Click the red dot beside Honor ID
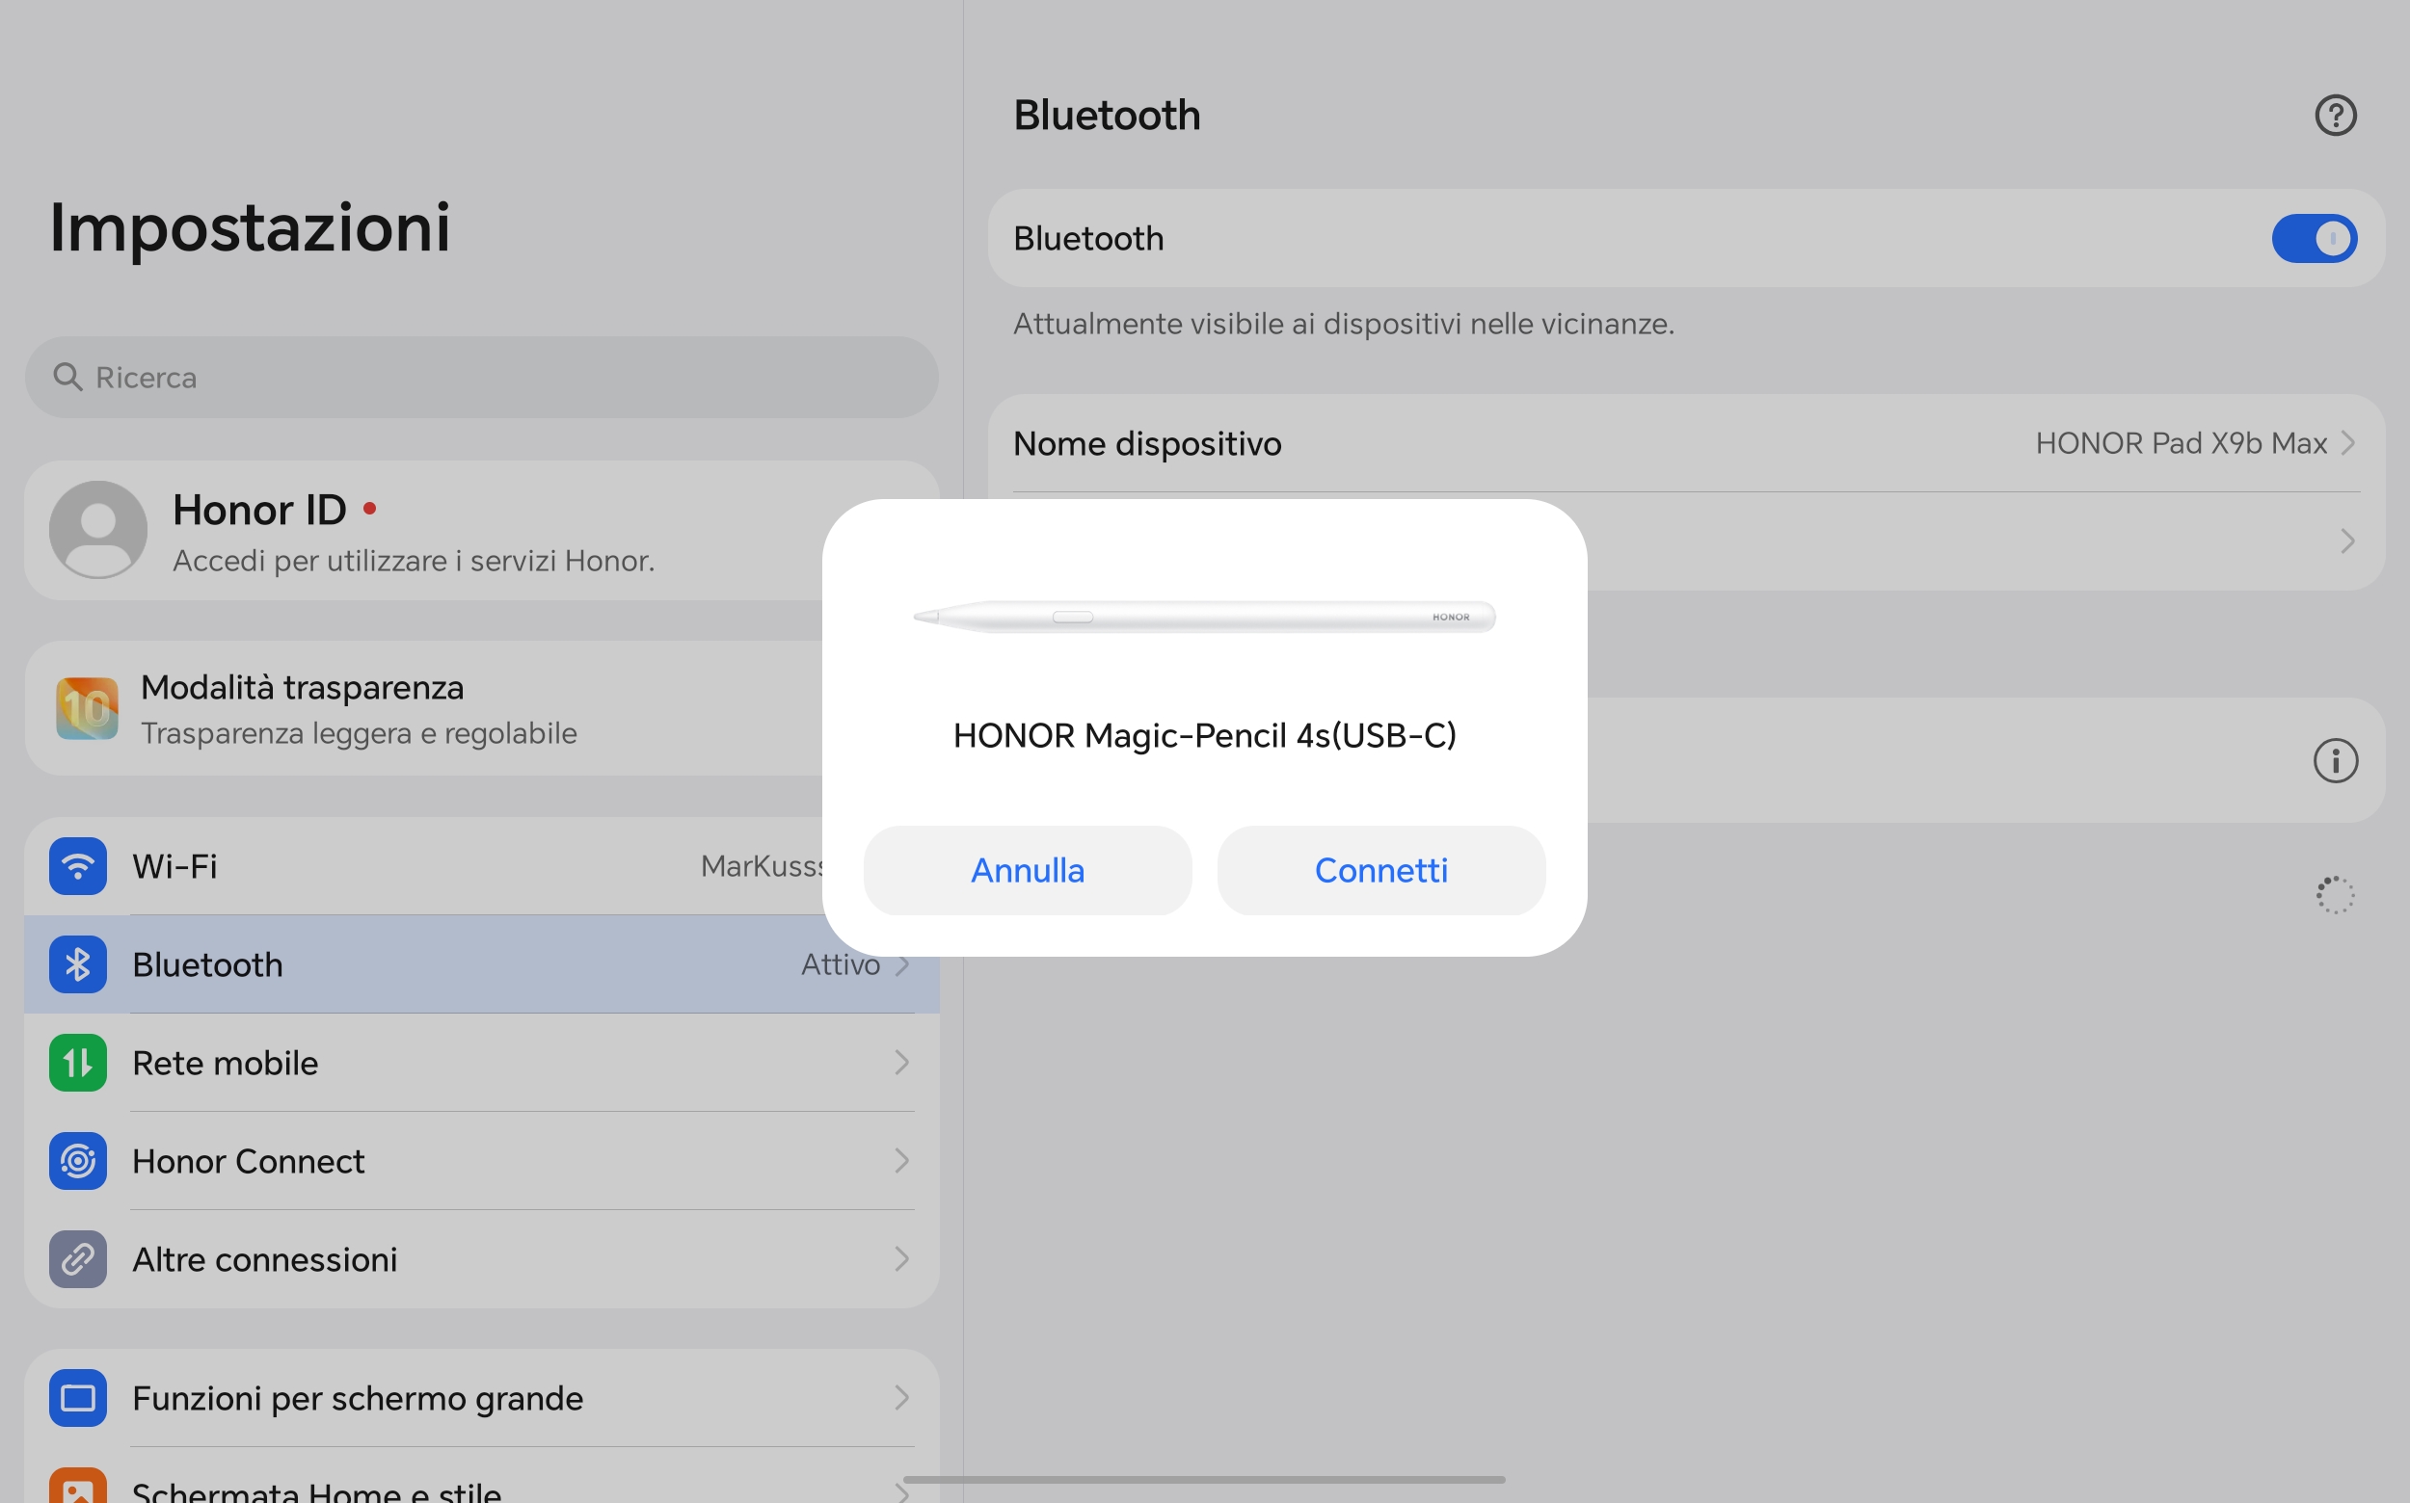This screenshot has height=1503, width=2410. 370,509
